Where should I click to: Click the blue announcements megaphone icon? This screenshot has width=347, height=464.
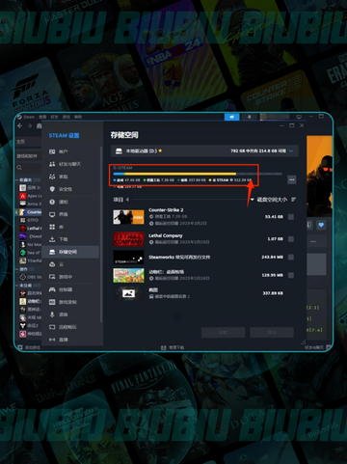(x=231, y=117)
